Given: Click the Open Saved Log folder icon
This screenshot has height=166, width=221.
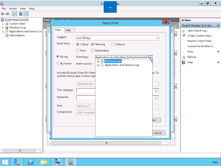Looking at the screenshot, I should point(183,31).
